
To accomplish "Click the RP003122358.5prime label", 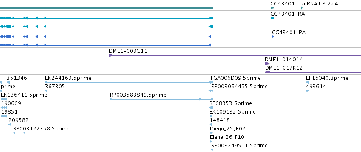I will [41, 129].
